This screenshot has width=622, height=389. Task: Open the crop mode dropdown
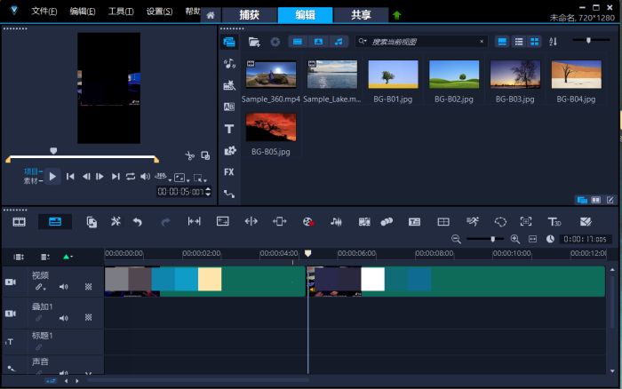[200, 178]
